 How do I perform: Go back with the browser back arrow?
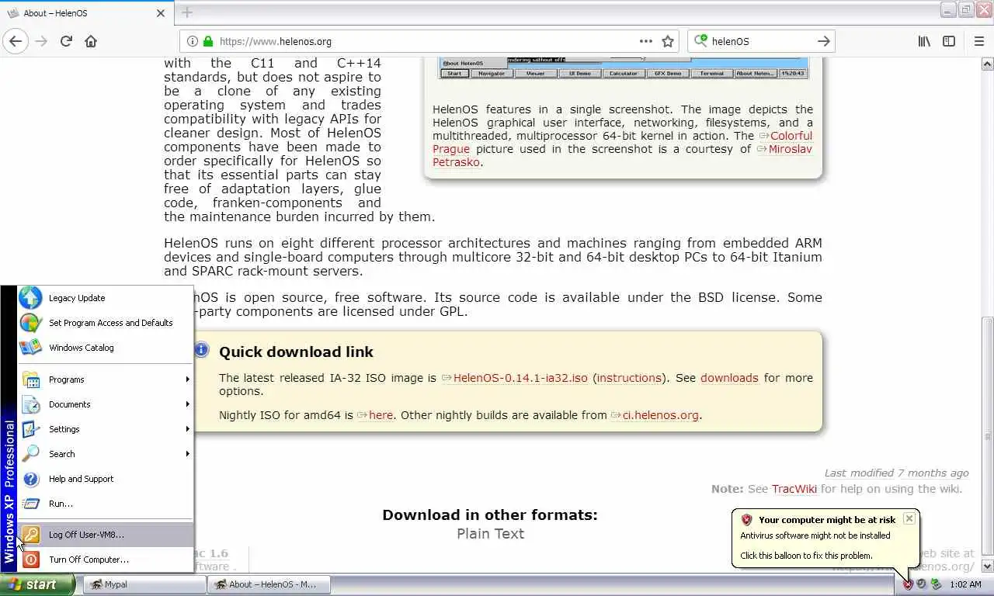coord(16,41)
